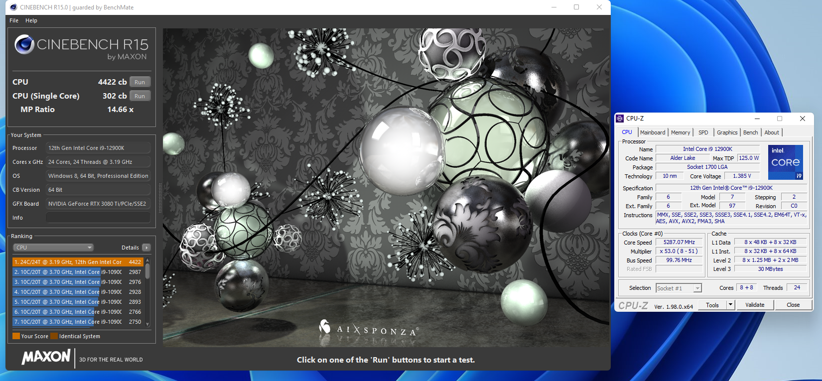Expand the Tools dropdown arrow in CPU-Z

(x=730, y=305)
